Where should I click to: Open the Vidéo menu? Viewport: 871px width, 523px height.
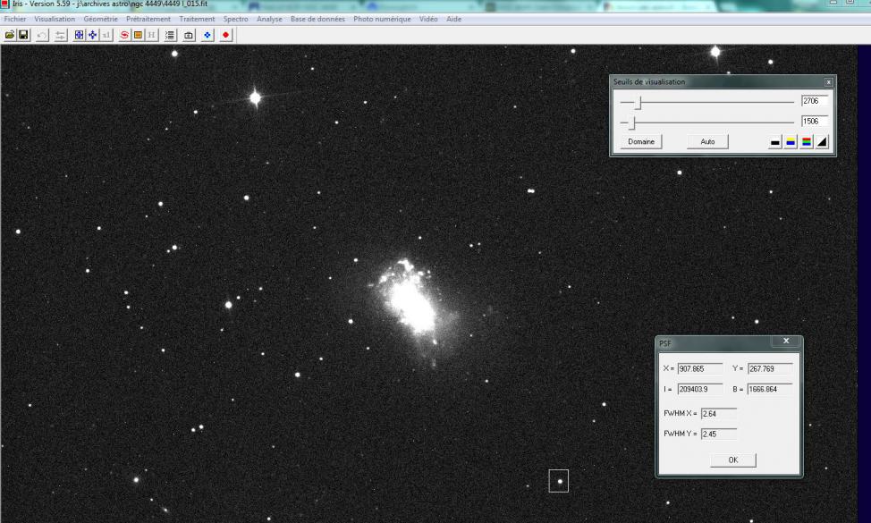coord(428,19)
